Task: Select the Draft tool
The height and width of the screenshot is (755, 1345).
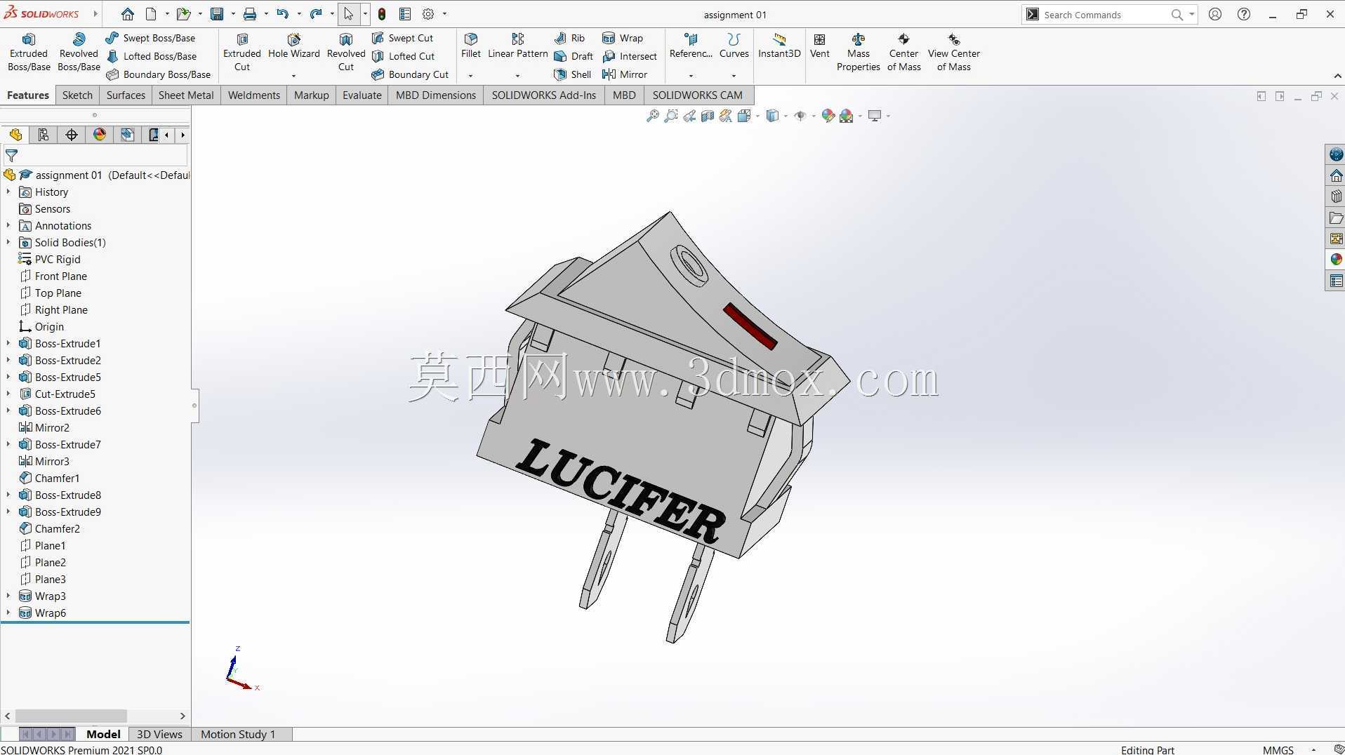Action: pos(574,56)
